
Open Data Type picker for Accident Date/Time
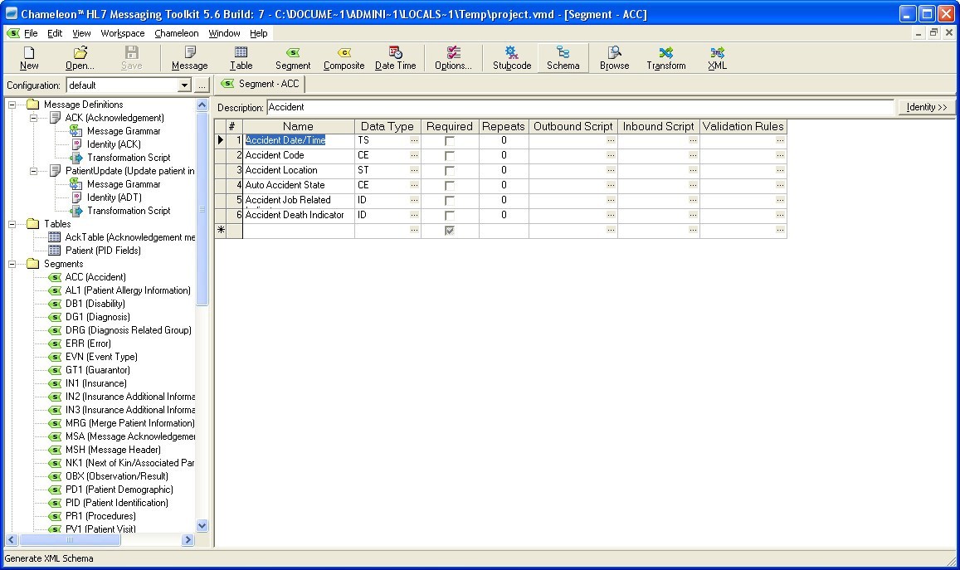pyautogui.click(x=415, y=141)
